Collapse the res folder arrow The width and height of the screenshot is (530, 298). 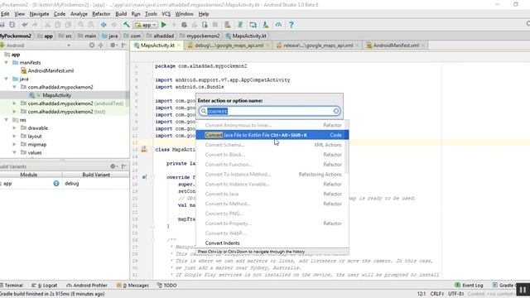6,120
